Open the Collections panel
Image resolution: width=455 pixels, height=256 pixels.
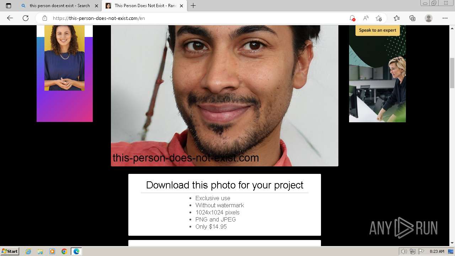[412, 18]
